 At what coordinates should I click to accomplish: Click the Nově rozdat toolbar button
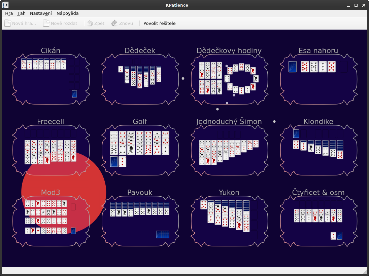pos(61,23)
